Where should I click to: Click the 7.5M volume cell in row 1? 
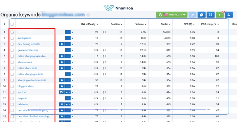[x=143, y=32]
